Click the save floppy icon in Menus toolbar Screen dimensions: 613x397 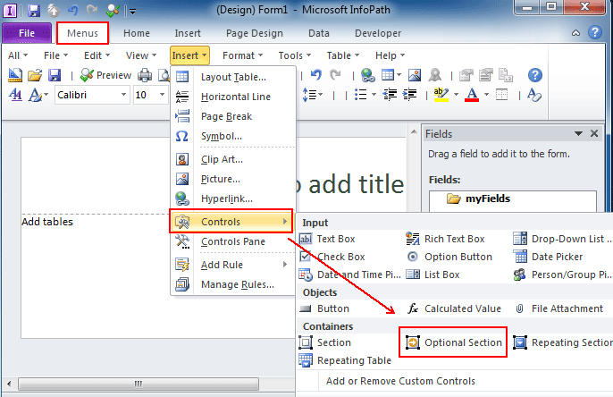[x=55, y=75]
